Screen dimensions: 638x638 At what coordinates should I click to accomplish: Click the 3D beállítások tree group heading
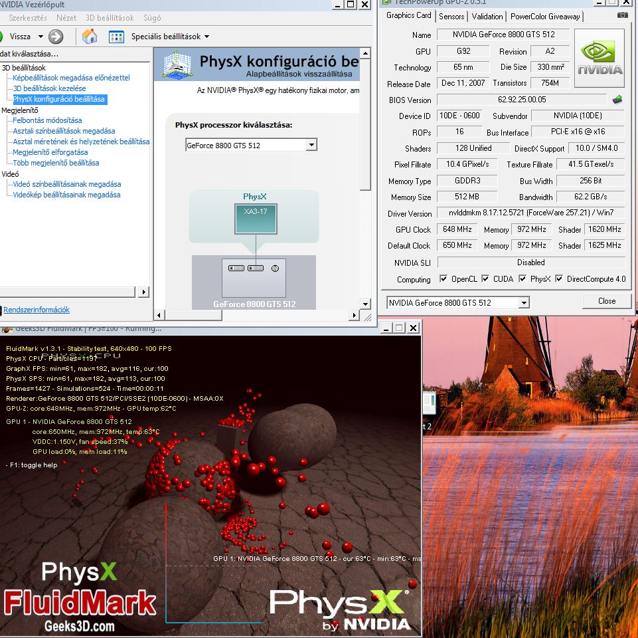pyautogui.click(x=24, y=68)
